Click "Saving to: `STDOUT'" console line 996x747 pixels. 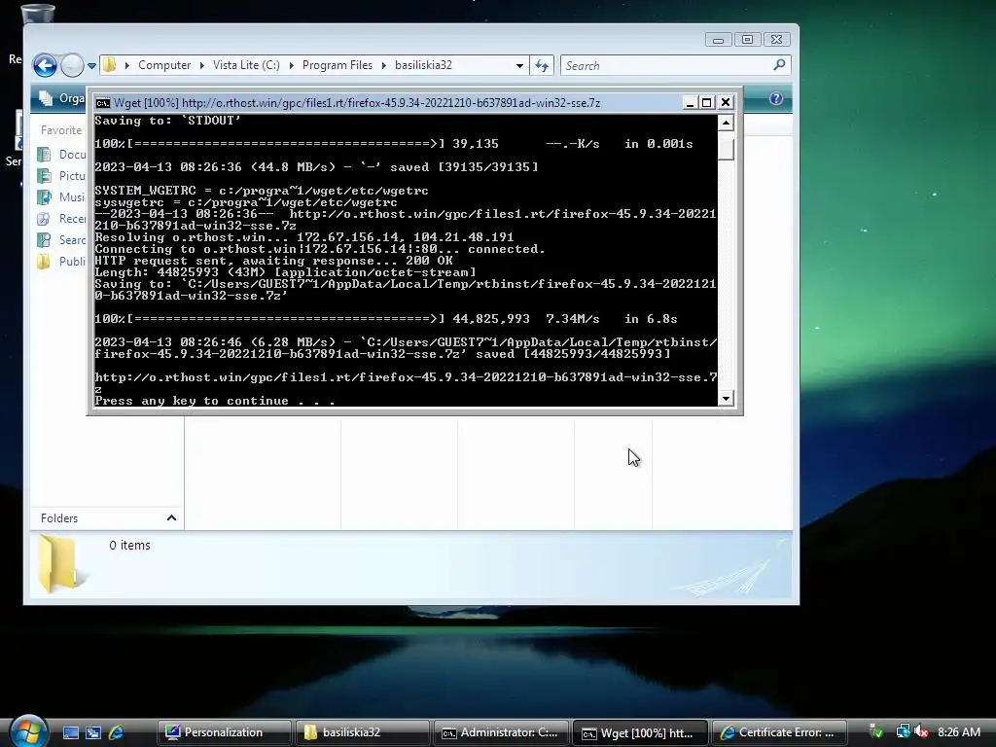coord(167,120)
